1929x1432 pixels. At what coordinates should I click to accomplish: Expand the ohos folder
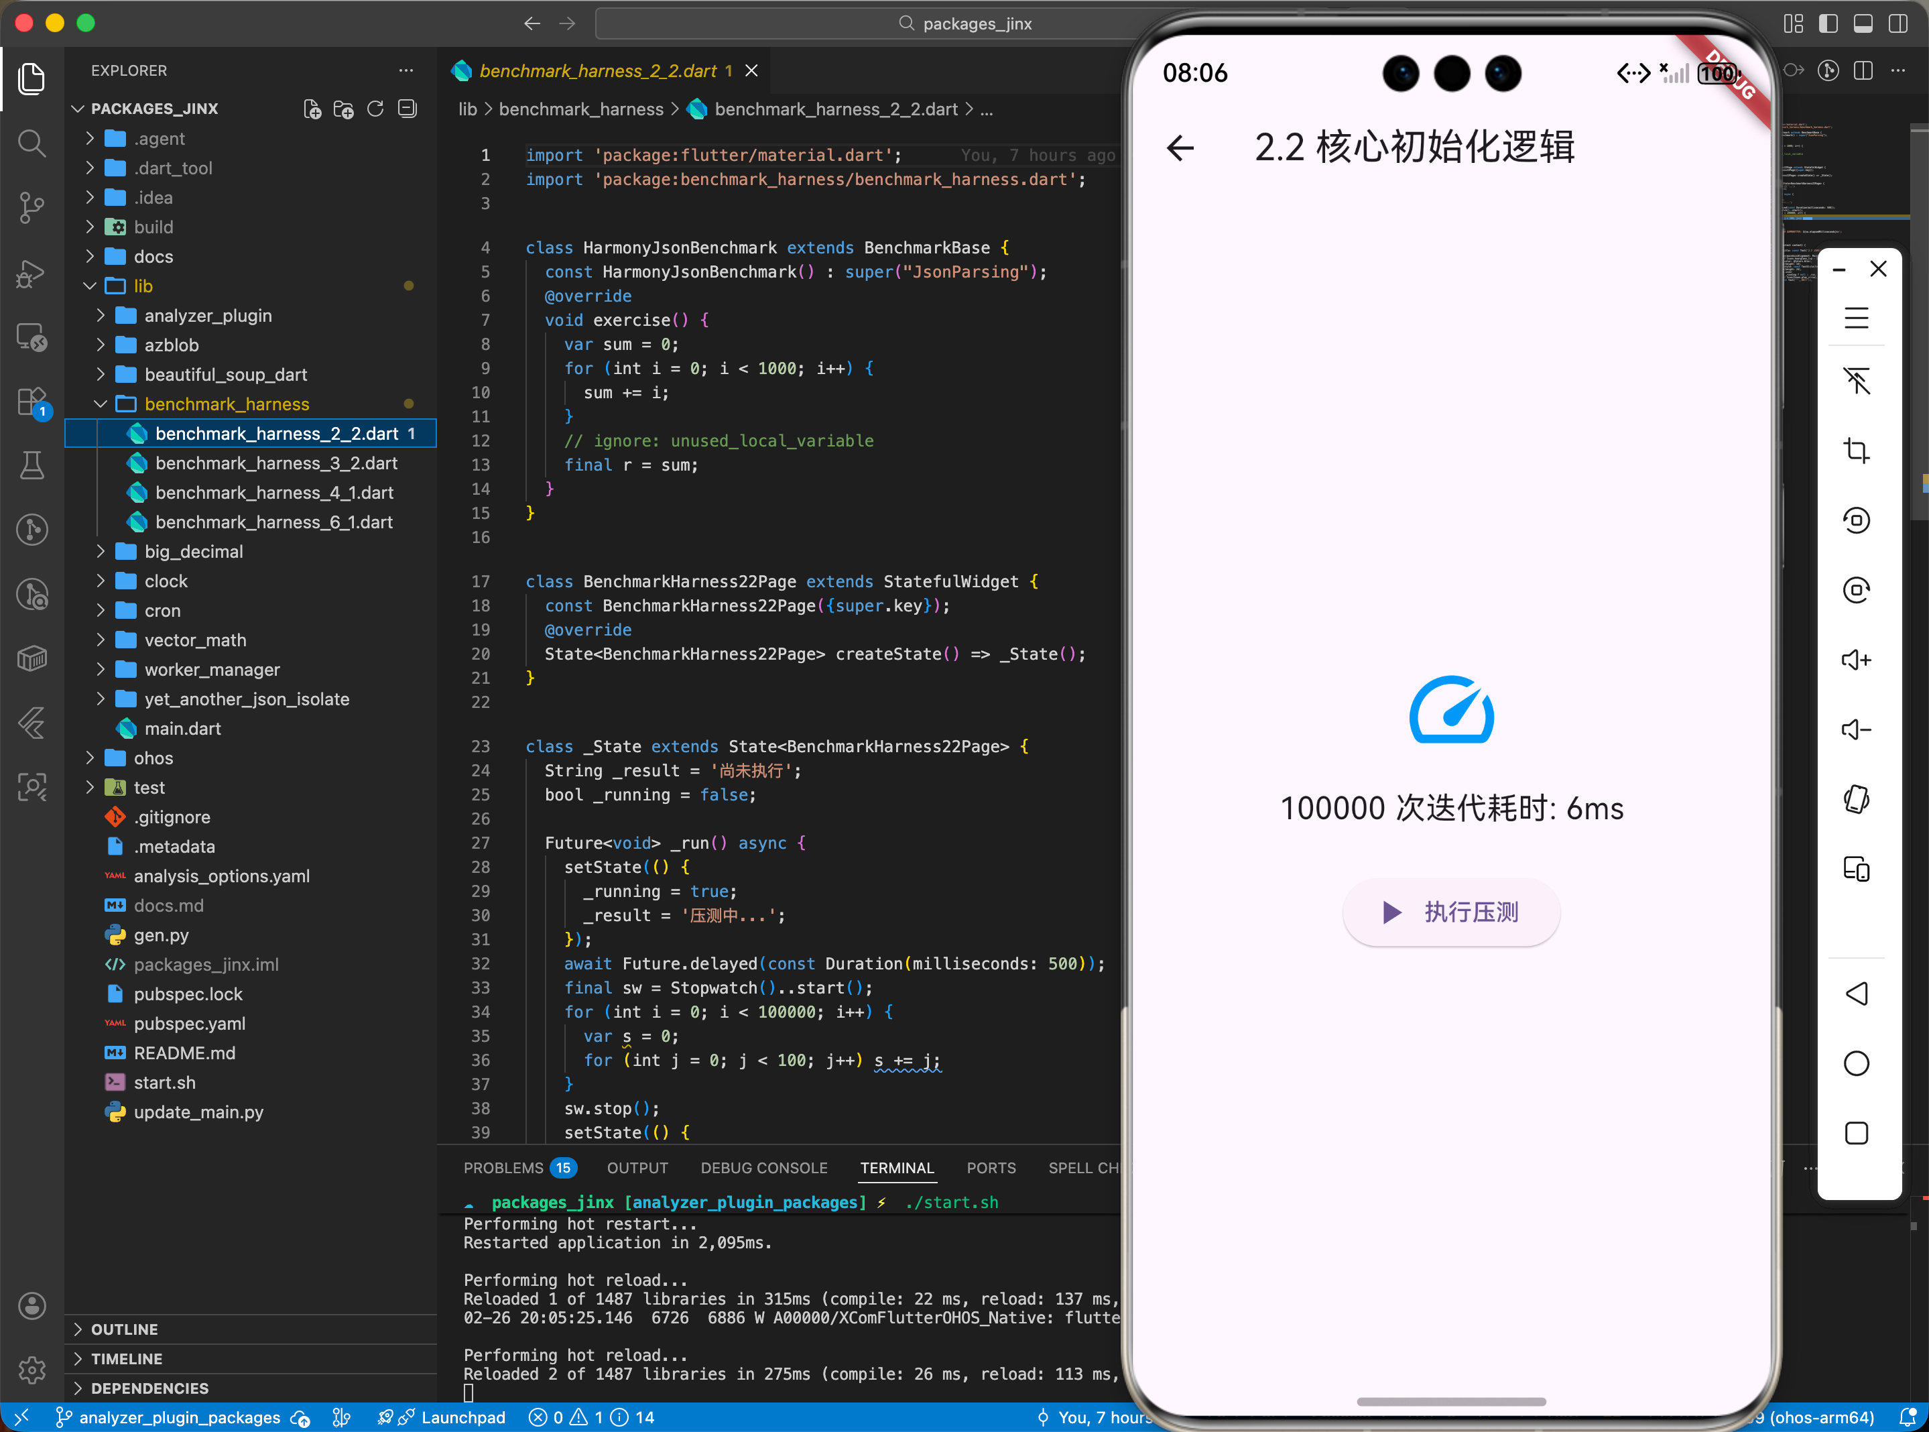click(153, 758)
